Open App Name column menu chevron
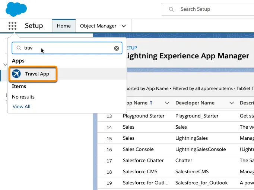254x190 pixels. pyautogui.click(x=167, y=103)
